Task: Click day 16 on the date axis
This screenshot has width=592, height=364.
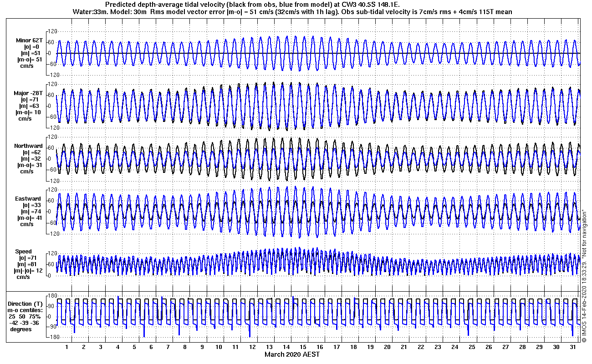Action: (x=320, y=347)
